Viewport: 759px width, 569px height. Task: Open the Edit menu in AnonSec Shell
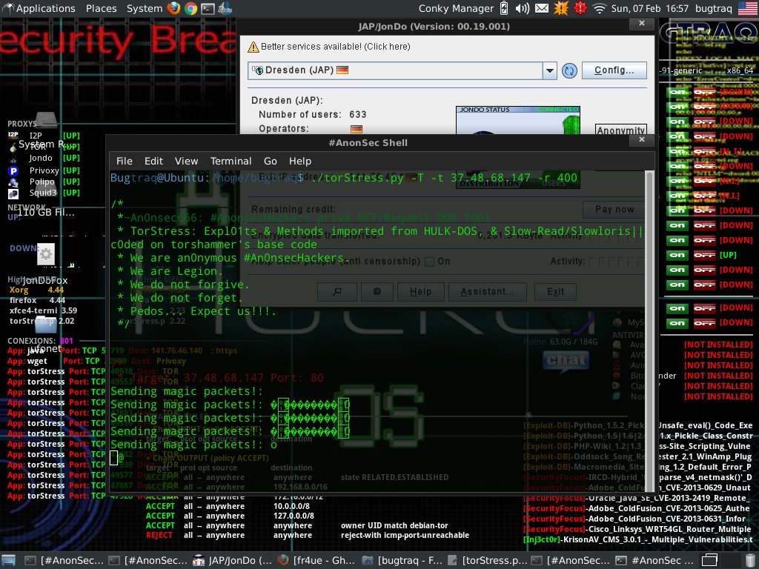[153, 161]
